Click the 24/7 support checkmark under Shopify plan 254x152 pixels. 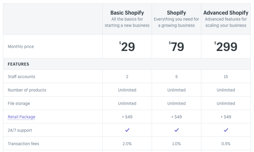pos(177,130)
